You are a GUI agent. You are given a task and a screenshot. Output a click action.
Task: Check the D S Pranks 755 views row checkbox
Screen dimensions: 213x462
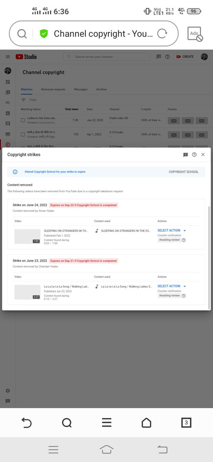[23, 134]
